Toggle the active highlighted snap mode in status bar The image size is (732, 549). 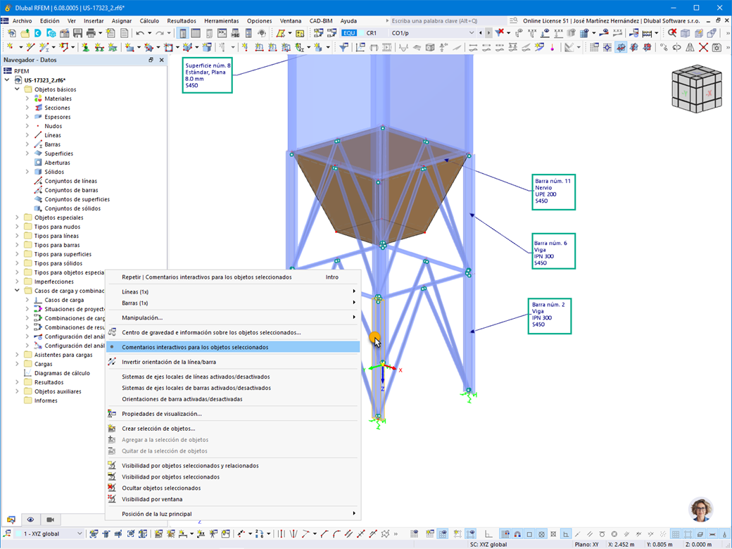click(x=566, y=534)
